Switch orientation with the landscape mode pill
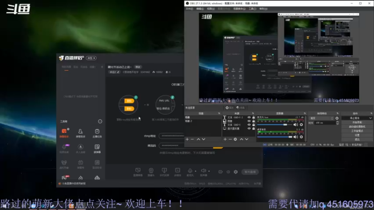Viewport: 374px width, 210px height. (x=91, y=58)
